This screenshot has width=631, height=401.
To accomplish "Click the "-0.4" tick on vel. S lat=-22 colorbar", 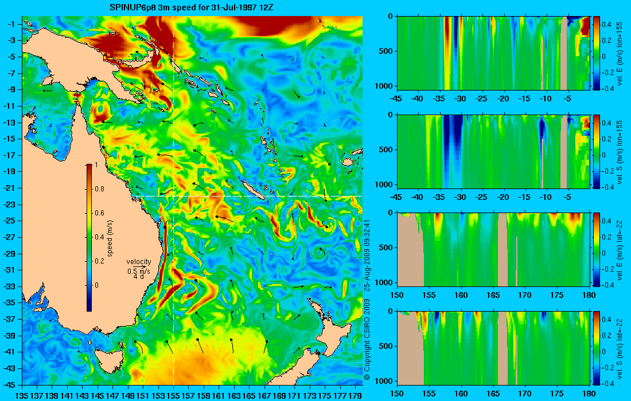I will [x=607, y=383].
